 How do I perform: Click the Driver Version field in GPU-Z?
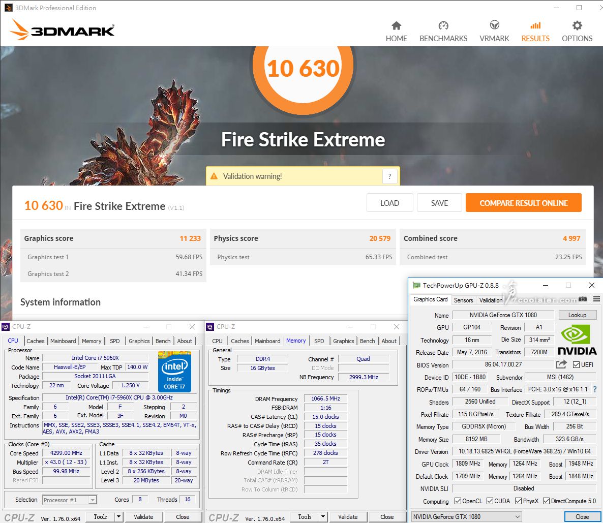click(525, 451)
